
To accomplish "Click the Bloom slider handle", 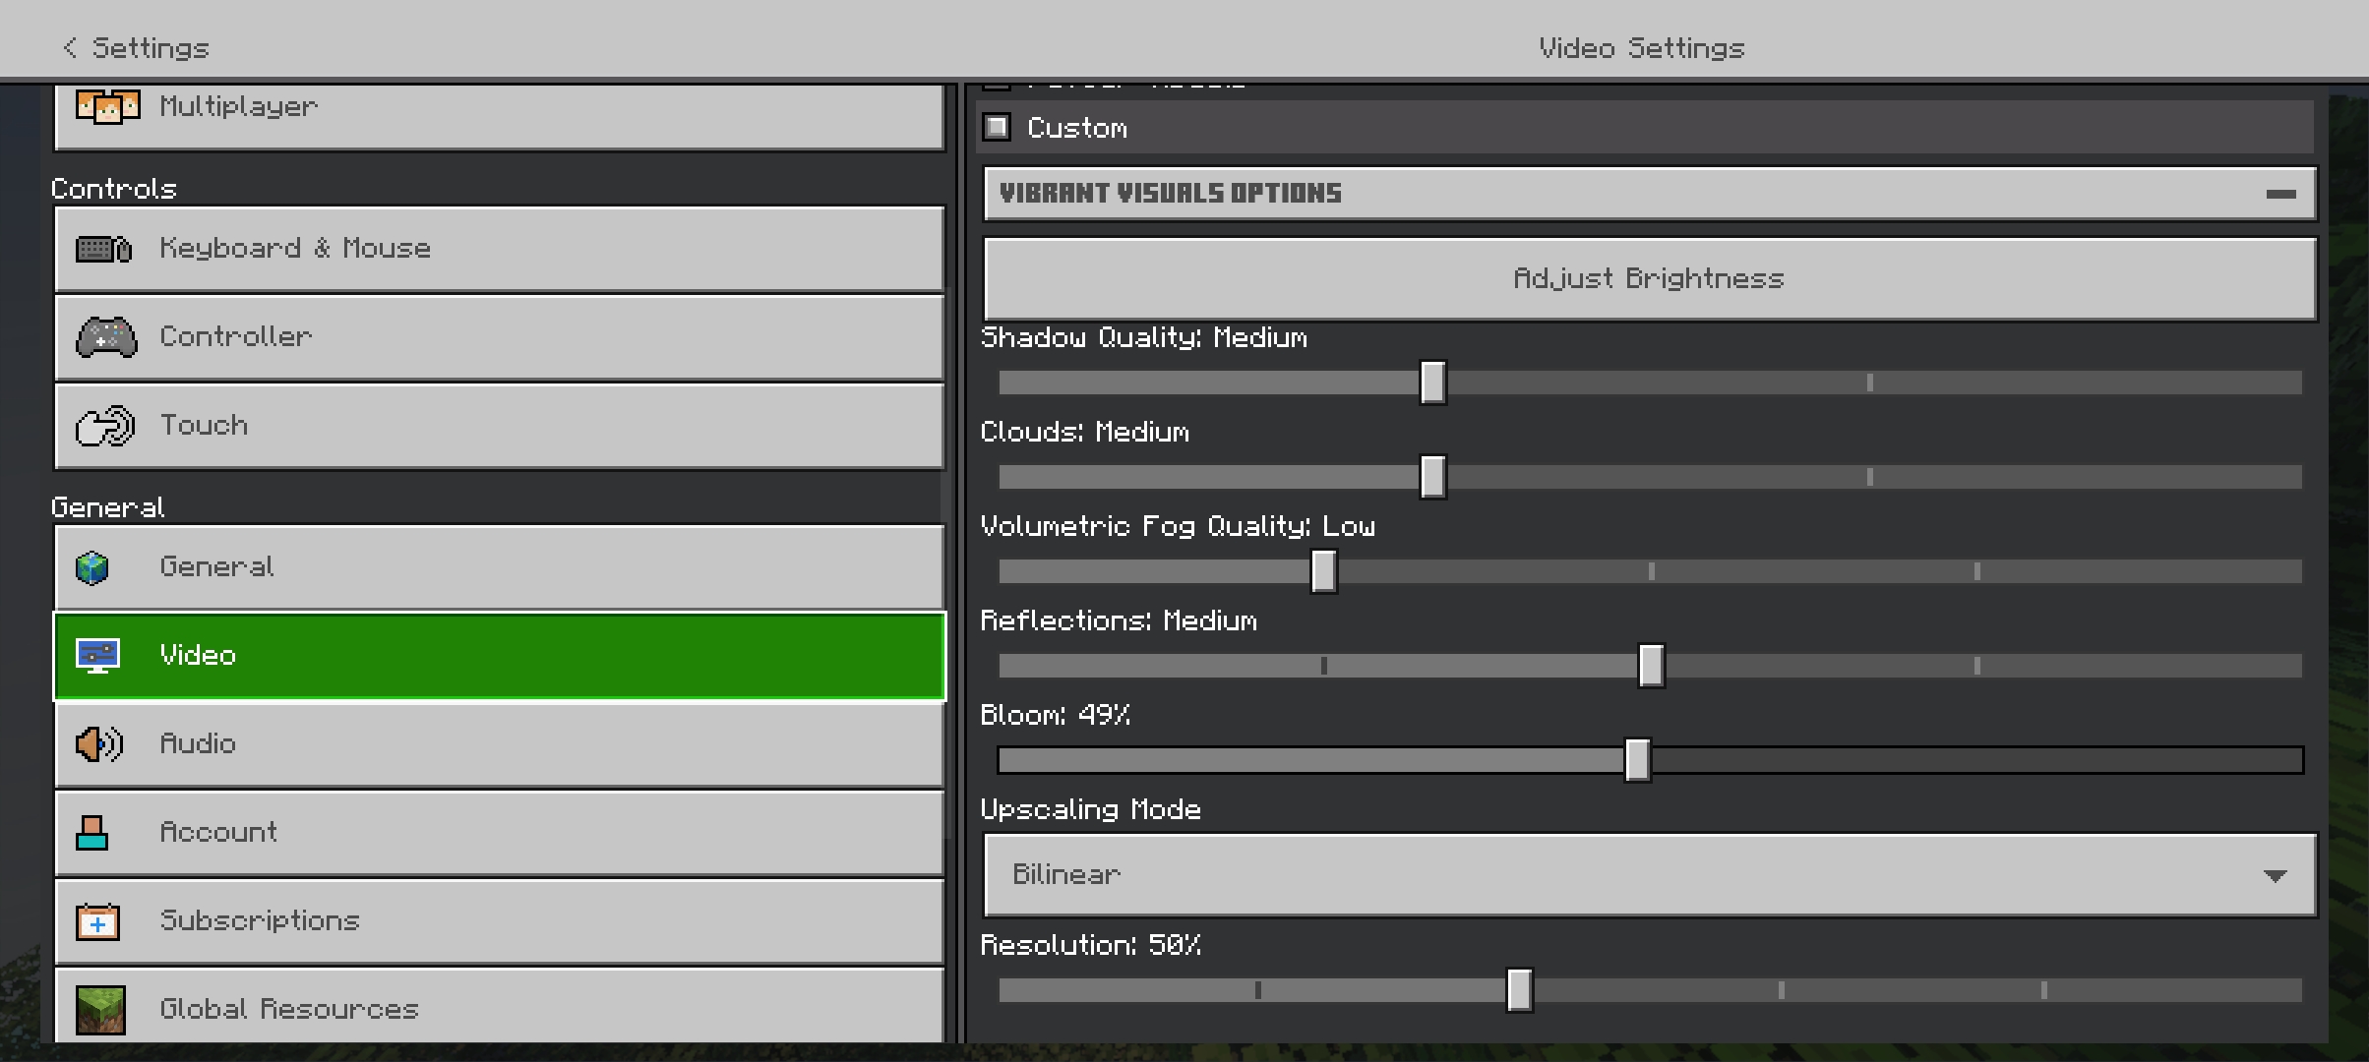I will click(1637, 760).
